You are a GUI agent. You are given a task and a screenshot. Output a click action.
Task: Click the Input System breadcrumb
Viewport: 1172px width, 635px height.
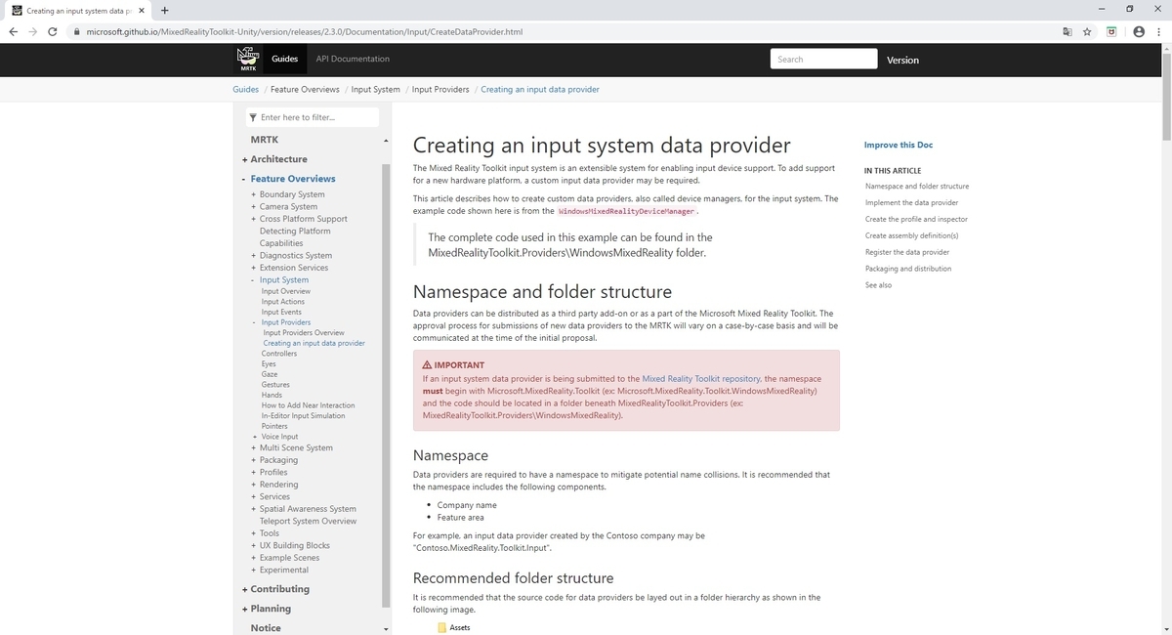tap(376, 89)
